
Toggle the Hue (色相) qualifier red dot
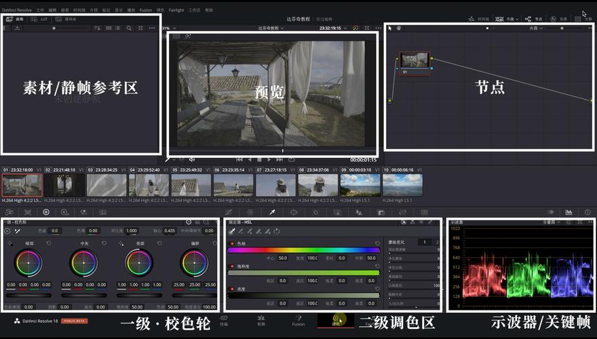(232, 243)
